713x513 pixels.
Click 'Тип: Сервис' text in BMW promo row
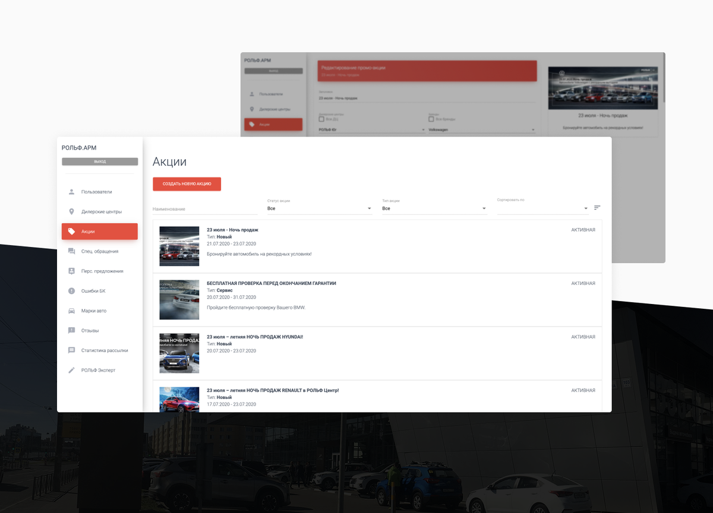(221, 290)
